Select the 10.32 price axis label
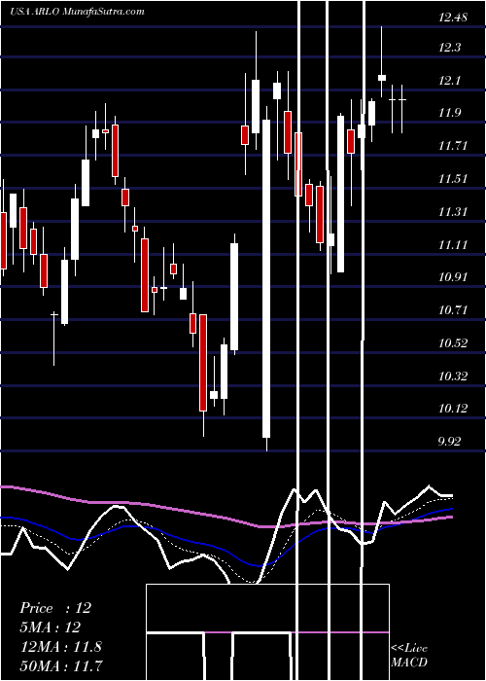The height and width of the screenshot is (681, 486). tap(453, 376)
